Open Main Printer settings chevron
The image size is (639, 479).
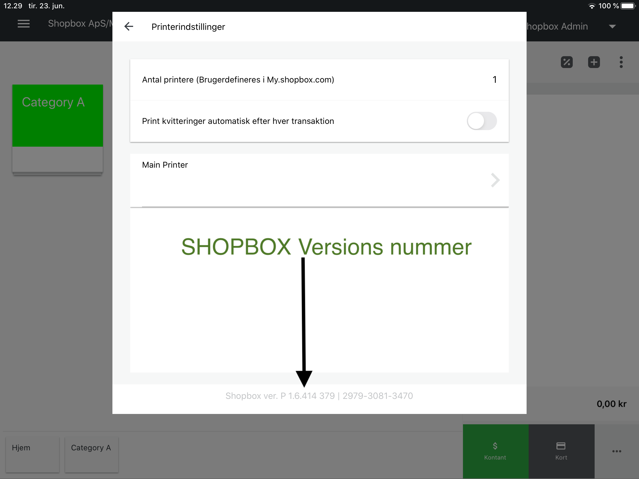pyautogui.click(x=495, y=180)
